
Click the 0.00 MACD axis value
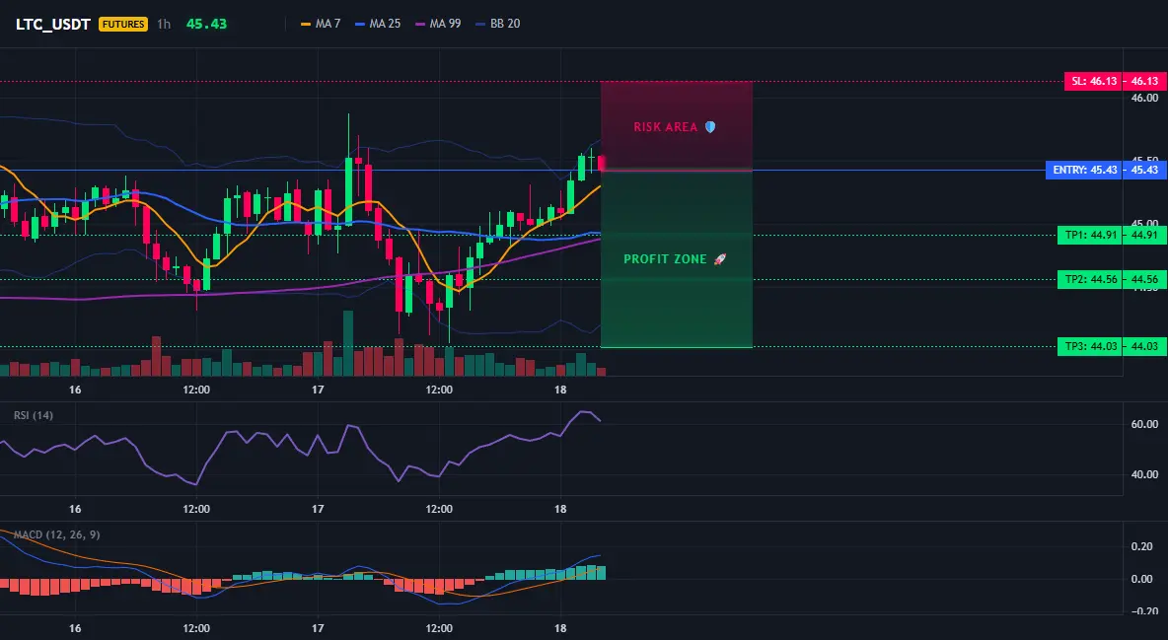tap(1142, 579)
